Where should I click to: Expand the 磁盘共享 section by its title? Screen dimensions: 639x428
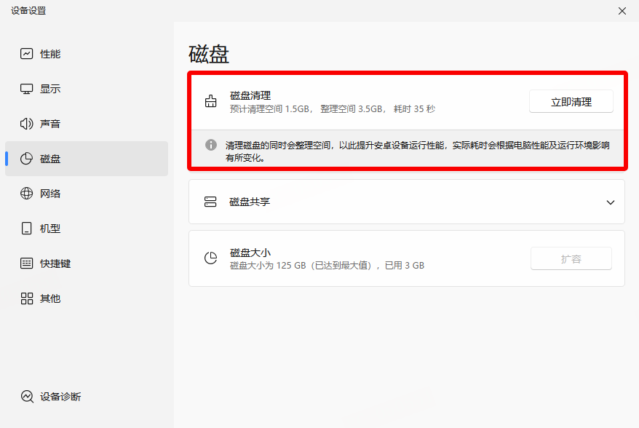[x=250, y=202]
